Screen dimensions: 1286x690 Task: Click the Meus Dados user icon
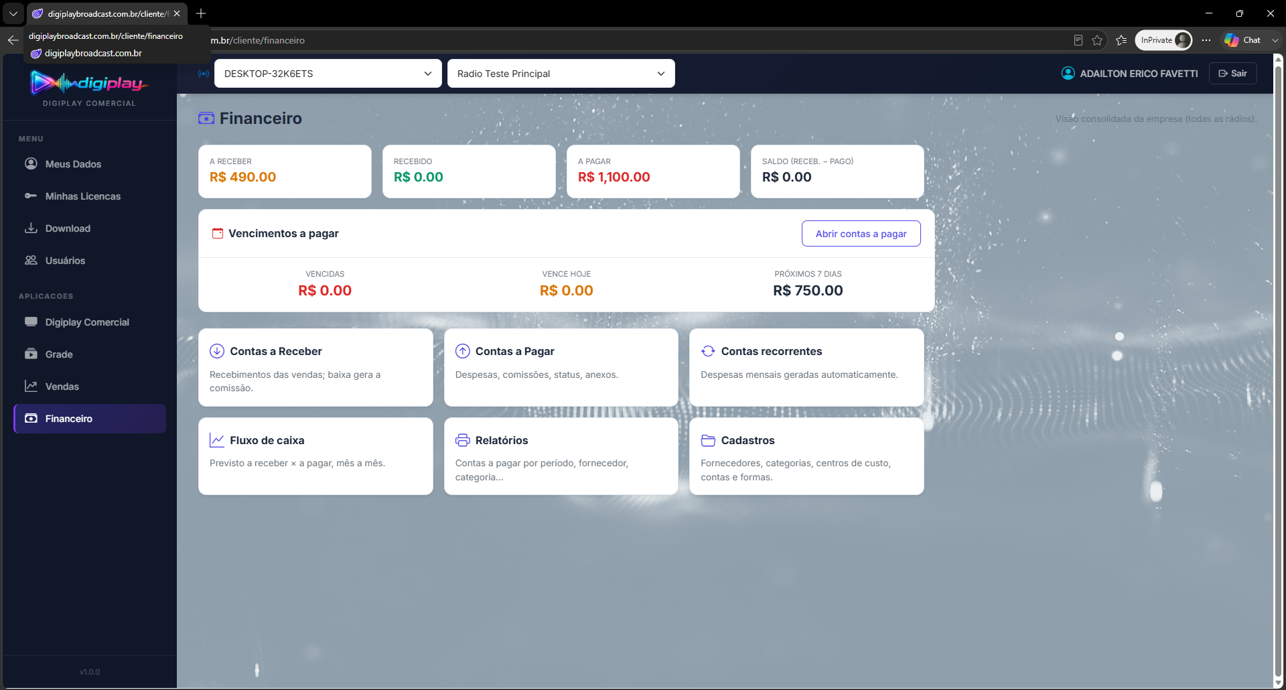click(31, 163)
